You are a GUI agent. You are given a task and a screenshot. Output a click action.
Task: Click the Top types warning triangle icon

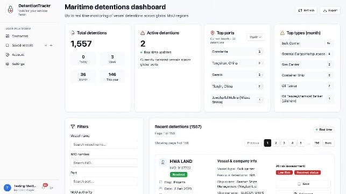tap(282, 33)
